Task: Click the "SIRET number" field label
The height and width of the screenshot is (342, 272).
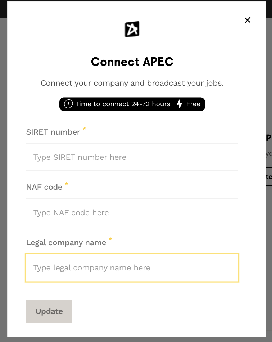Action: click(53, 132)
